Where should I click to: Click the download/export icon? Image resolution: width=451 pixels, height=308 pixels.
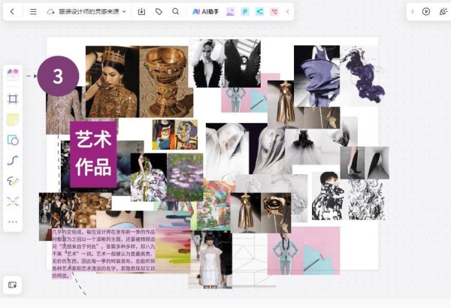coord(141,12)
